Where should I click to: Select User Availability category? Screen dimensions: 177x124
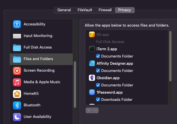(41, 117)
